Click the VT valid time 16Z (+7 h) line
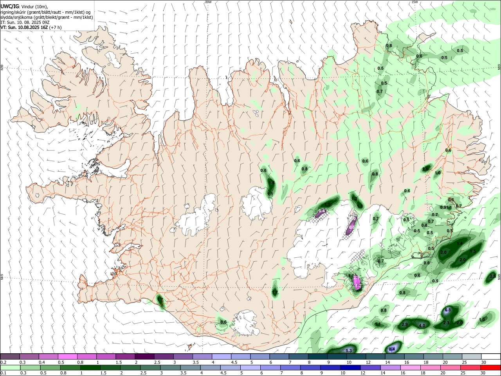 (31, 27)
